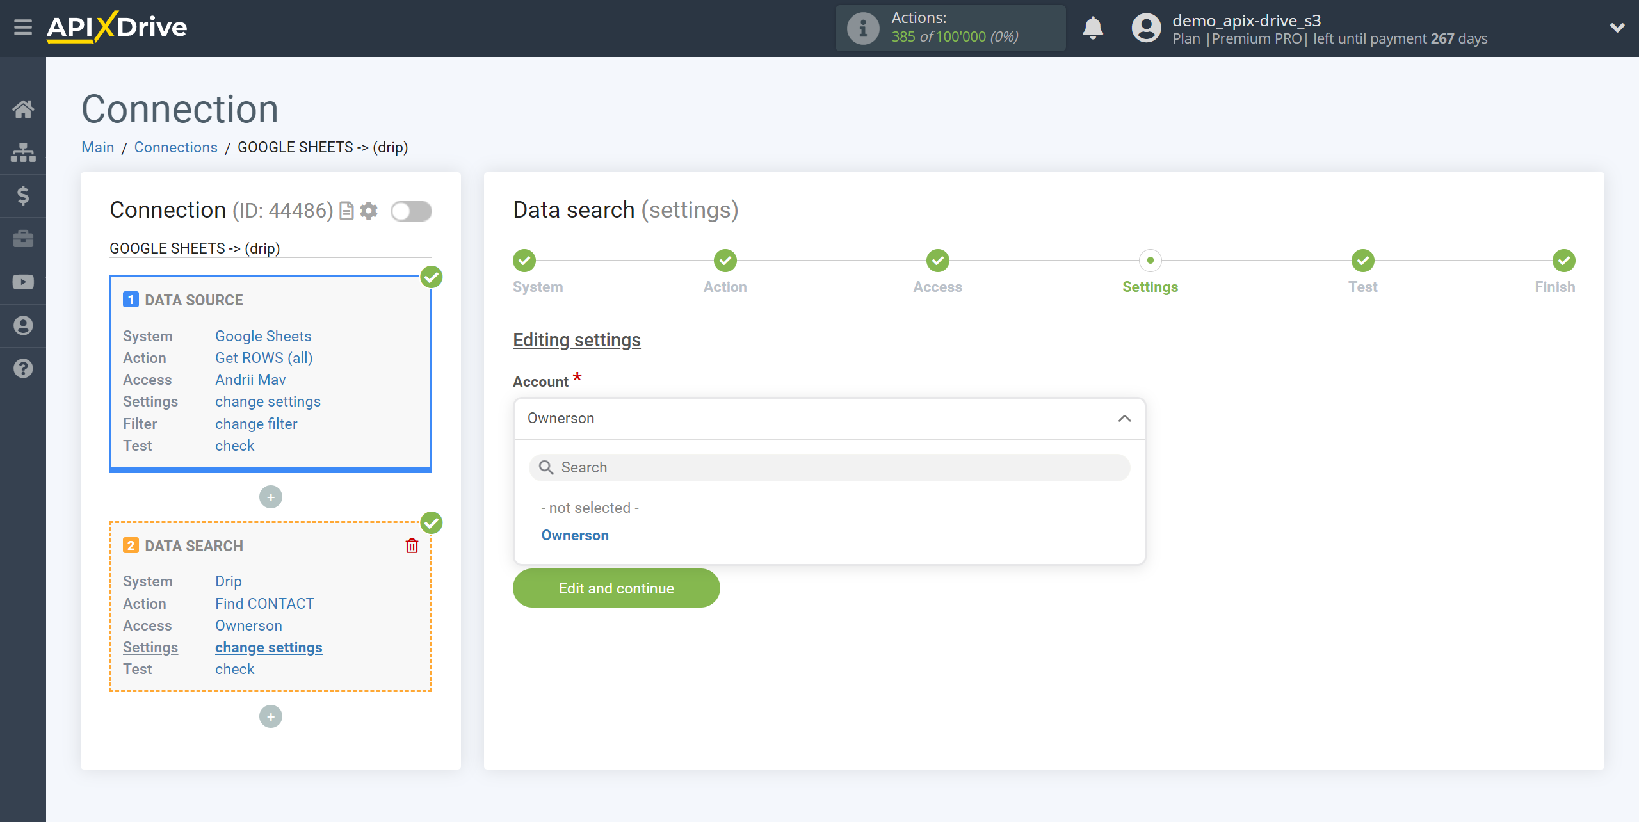Viewport: 1639px width, 822px height.
Task: Open the notifications bell
Action: click(x=1093, y=28)
